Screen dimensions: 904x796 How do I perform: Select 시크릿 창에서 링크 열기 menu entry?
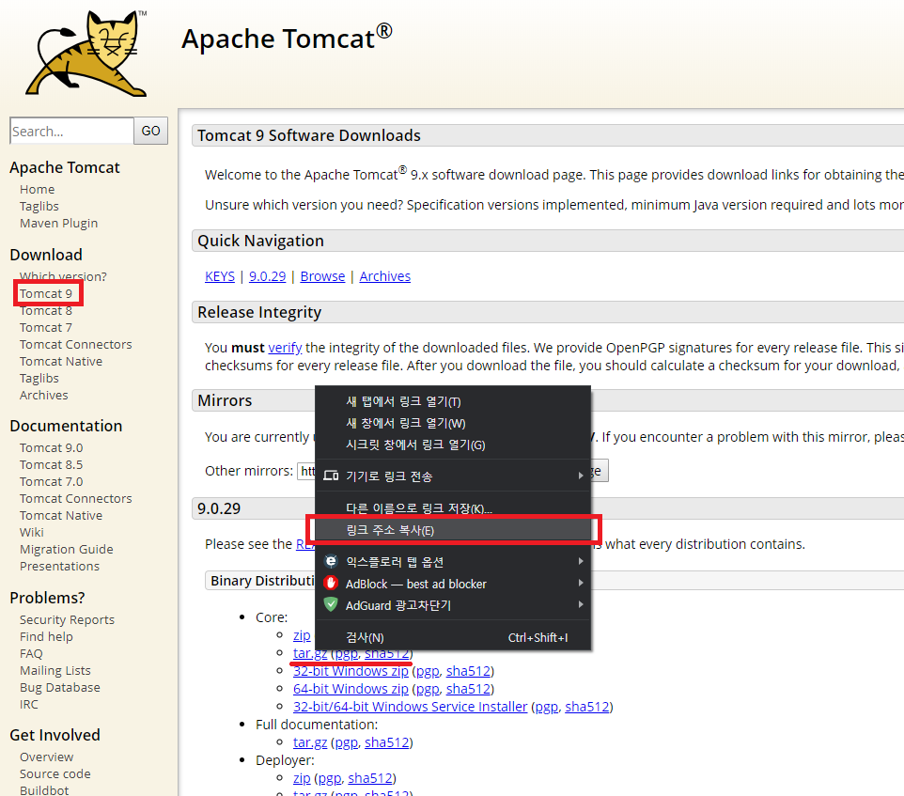[x=453, y=445]
